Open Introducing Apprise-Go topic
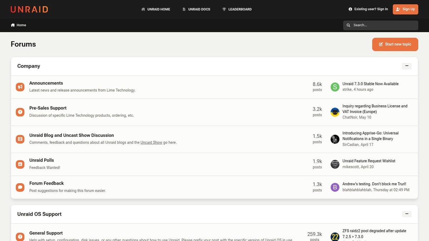Screen dimensions: 429x241 370,136
